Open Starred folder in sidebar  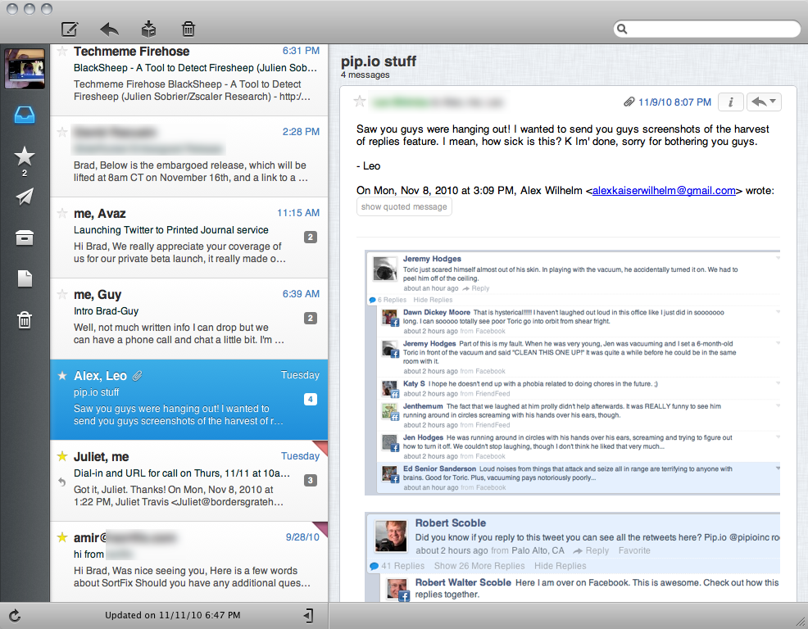25,156
